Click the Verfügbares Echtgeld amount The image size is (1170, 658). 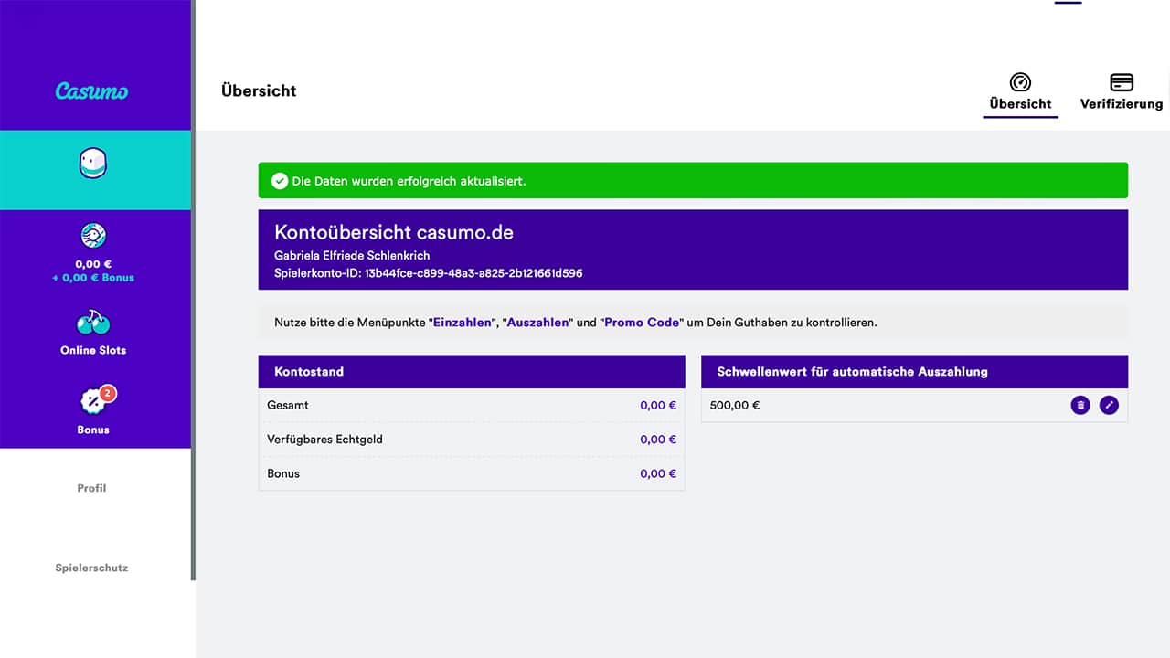tap(658, 440)
